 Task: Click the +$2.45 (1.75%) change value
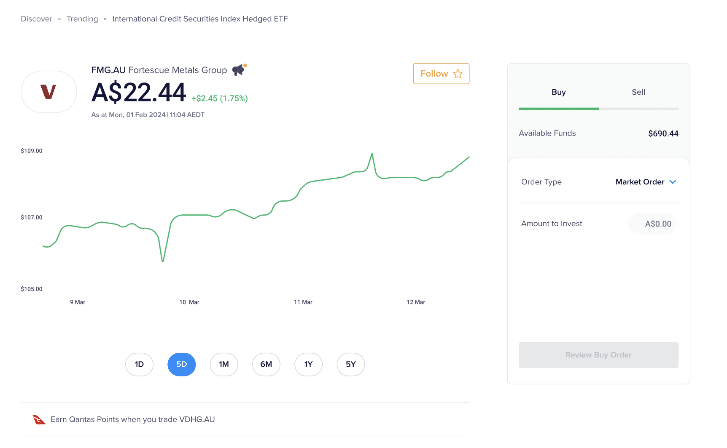coord(220,99)
